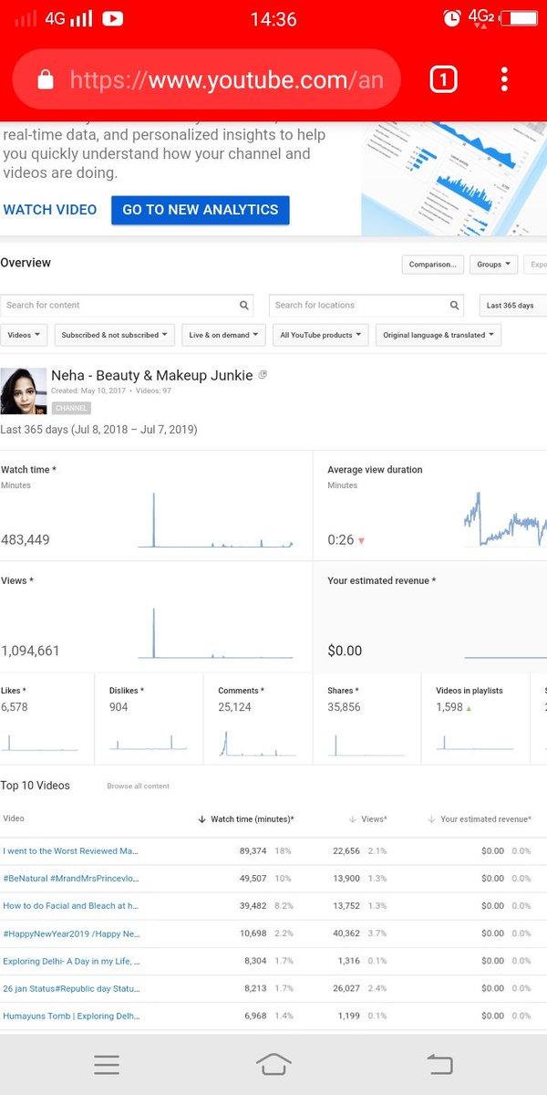Image resolution: width=547 pixels, height=1095 pixels.
Task: Click the channel profile thumbnail
Action: (23, 391)
